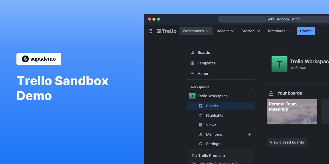The height and width of the screenshot is (164, 329).
Task: Open the Workspaces dropdown menu
Action: click(196, 31)
